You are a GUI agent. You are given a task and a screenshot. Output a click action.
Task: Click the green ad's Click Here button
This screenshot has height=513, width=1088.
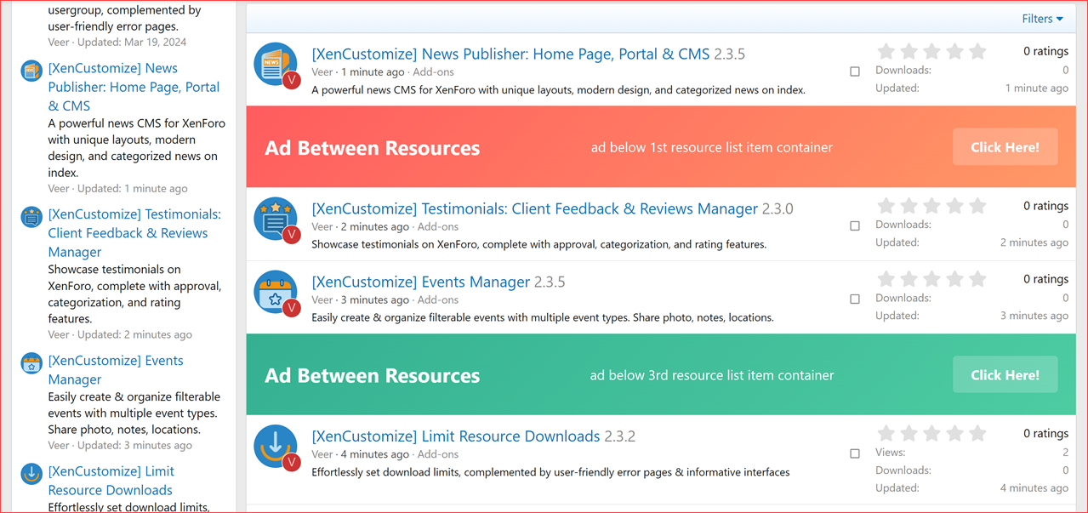[1005, 374]
